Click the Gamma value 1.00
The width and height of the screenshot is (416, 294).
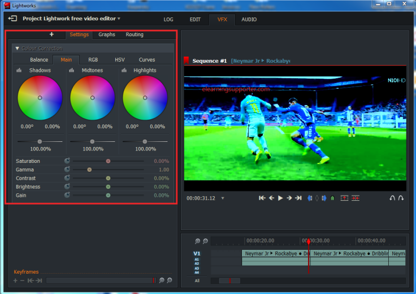(x=164, y=170)
